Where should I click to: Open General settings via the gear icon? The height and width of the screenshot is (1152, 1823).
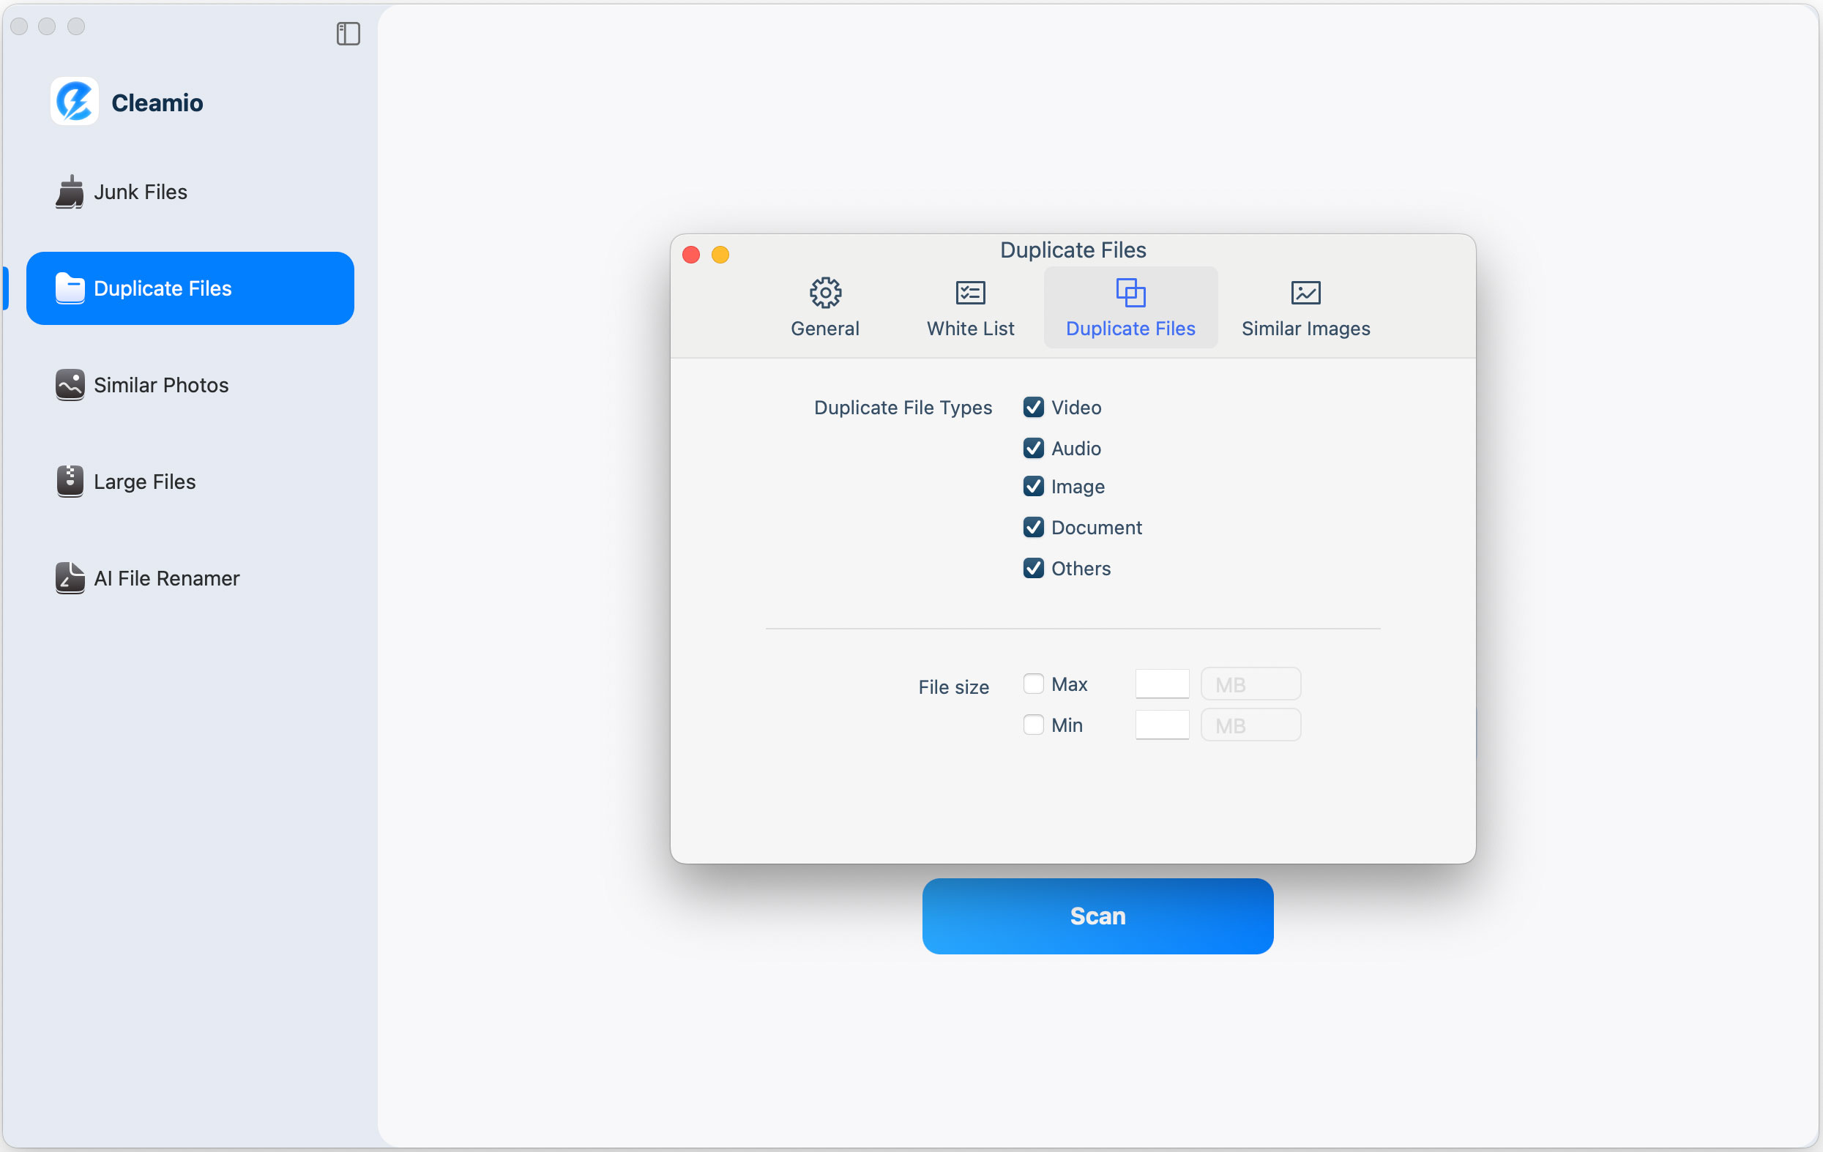(x=824, y=293)
